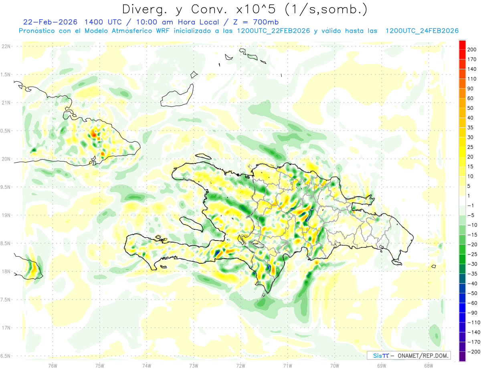Click the positive '60' colorbar value
Image resolution: width=481 pixels, height=371 pixels.
[x=471, y=98]
